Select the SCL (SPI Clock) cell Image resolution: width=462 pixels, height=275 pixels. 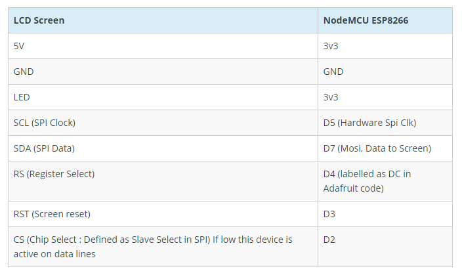pos(163,123)
